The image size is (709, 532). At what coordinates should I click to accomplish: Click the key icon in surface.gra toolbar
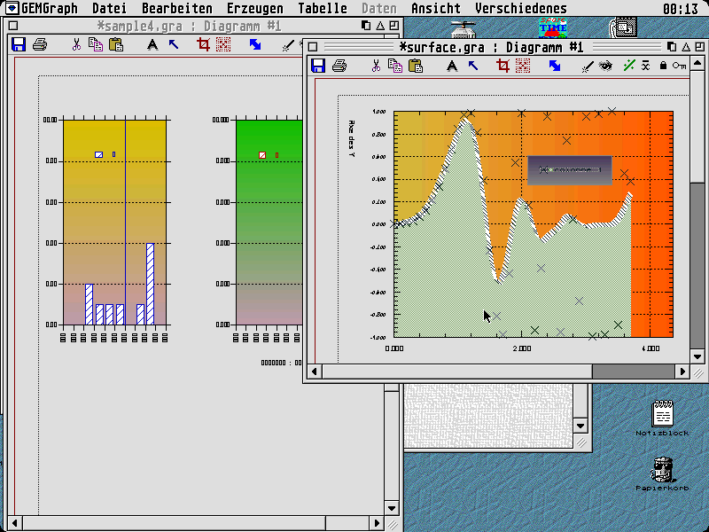click(x=679, y=66)
